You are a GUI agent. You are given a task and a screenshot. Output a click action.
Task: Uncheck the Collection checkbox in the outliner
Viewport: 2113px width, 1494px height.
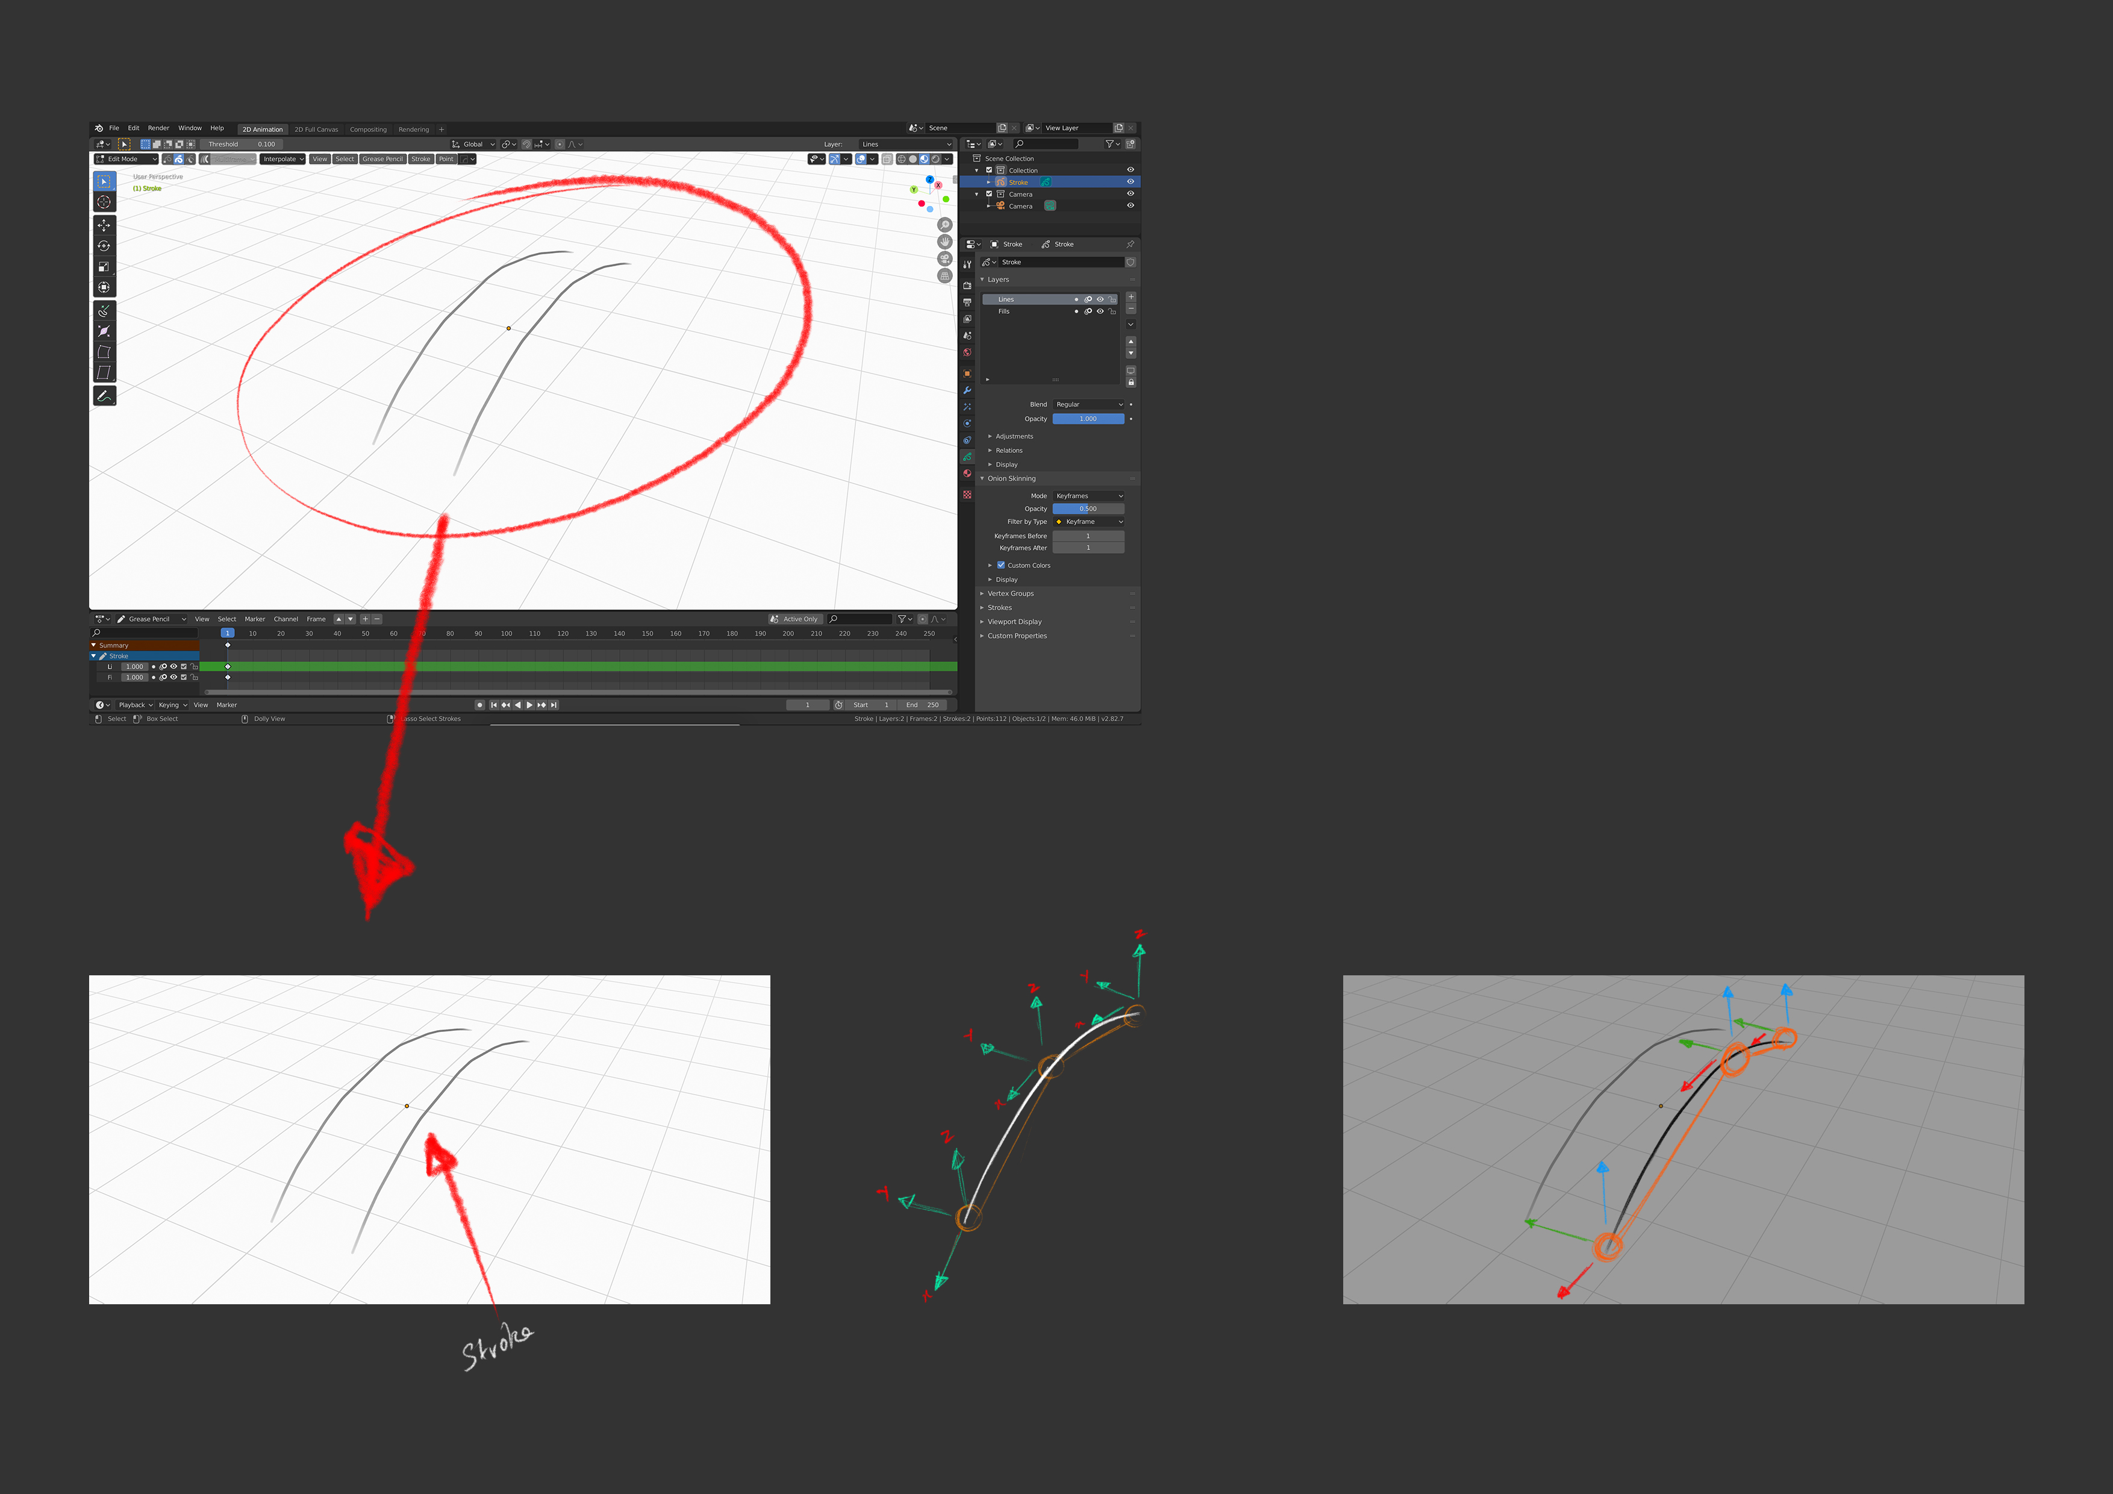click(989, 170)
